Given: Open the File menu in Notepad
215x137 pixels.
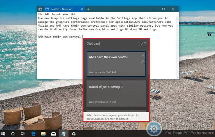Looking at the screenshot, I should coord(40,14).
